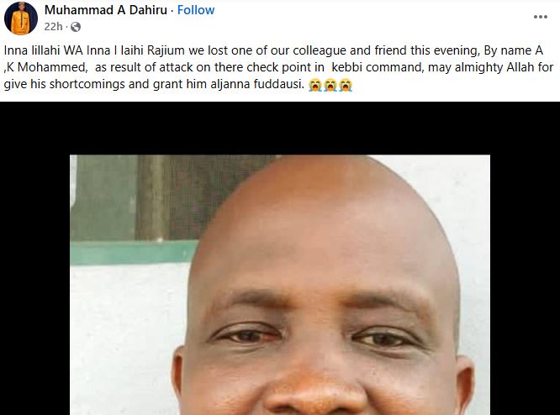Open the 22h post timestamp
Viewport: 560px width, 415px height.
[53, 27]
